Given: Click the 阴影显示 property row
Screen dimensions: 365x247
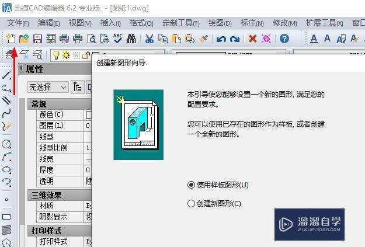Looking at the screenshot, I should point(64,217).
